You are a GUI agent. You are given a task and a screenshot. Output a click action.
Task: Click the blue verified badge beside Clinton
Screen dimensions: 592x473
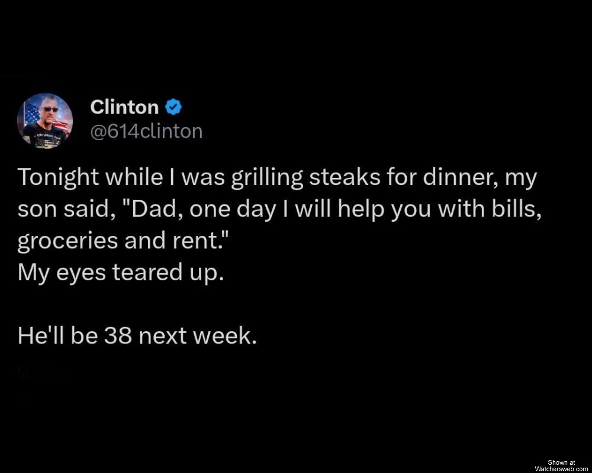tap(172, 108)
